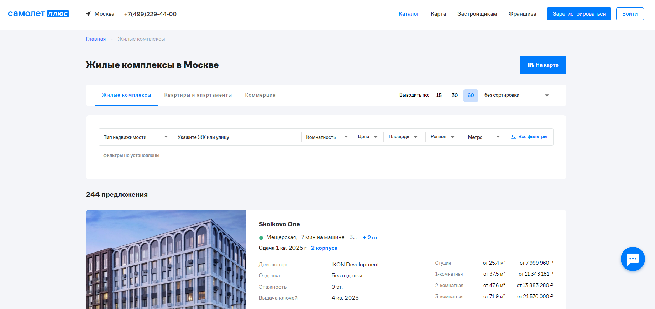Expand the Тип недвижимости dropdown

point(136,137)
